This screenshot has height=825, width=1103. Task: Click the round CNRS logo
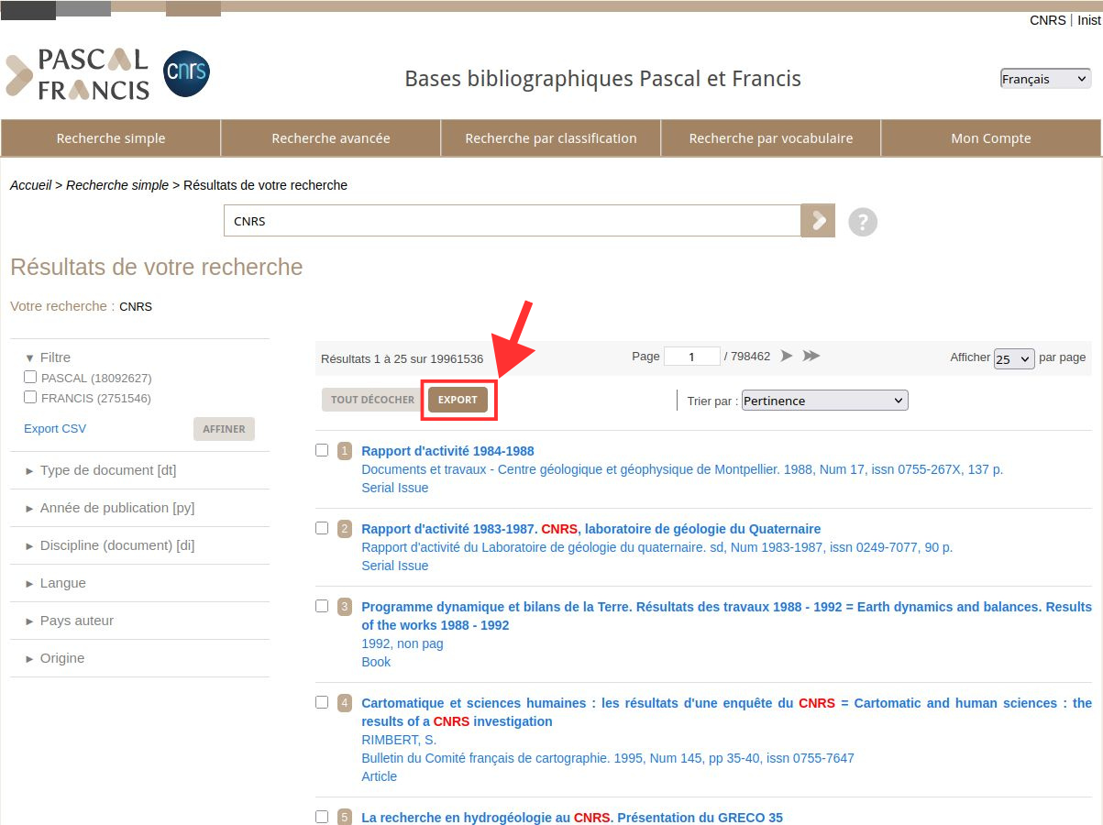pyautogui.click(x=186, y=73)
